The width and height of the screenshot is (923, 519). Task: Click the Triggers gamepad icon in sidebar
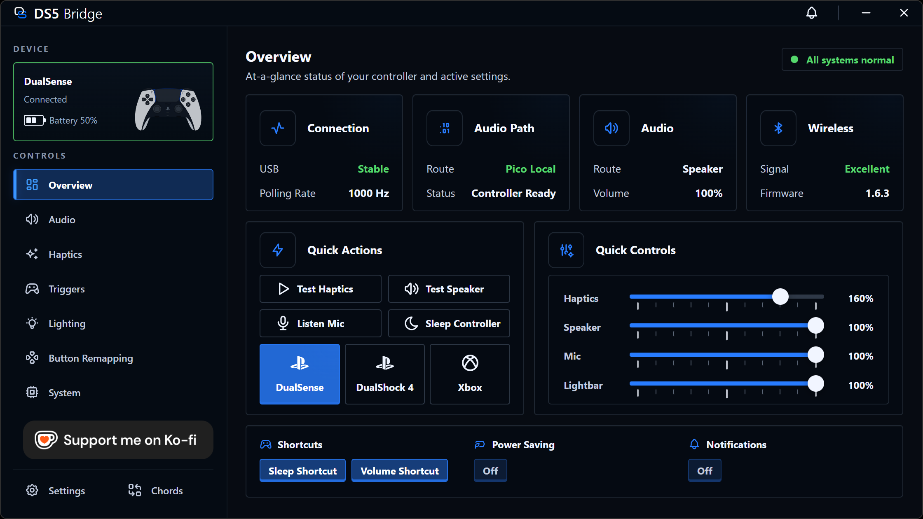[32, 289]
